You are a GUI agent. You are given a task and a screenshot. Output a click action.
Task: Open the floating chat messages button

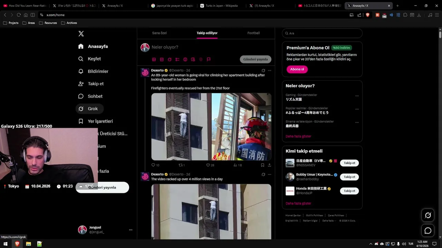(x=428, y=231)
